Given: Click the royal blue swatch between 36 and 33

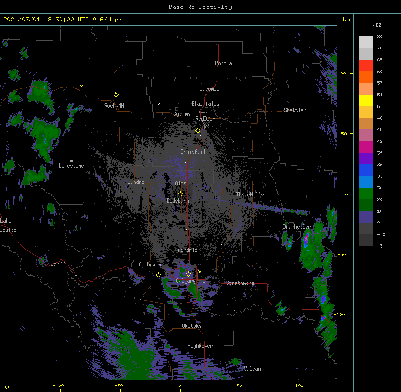Looking at the screenshot, I should [366, 170].
